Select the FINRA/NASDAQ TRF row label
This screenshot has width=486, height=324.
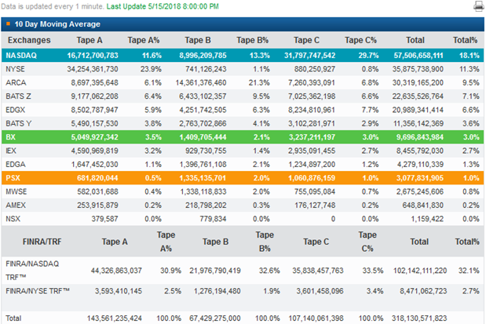click(32, 271)
